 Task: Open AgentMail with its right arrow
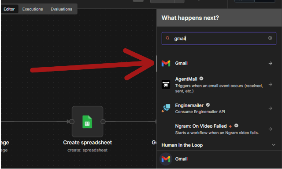pyautogui.click(x=270, y=84)
